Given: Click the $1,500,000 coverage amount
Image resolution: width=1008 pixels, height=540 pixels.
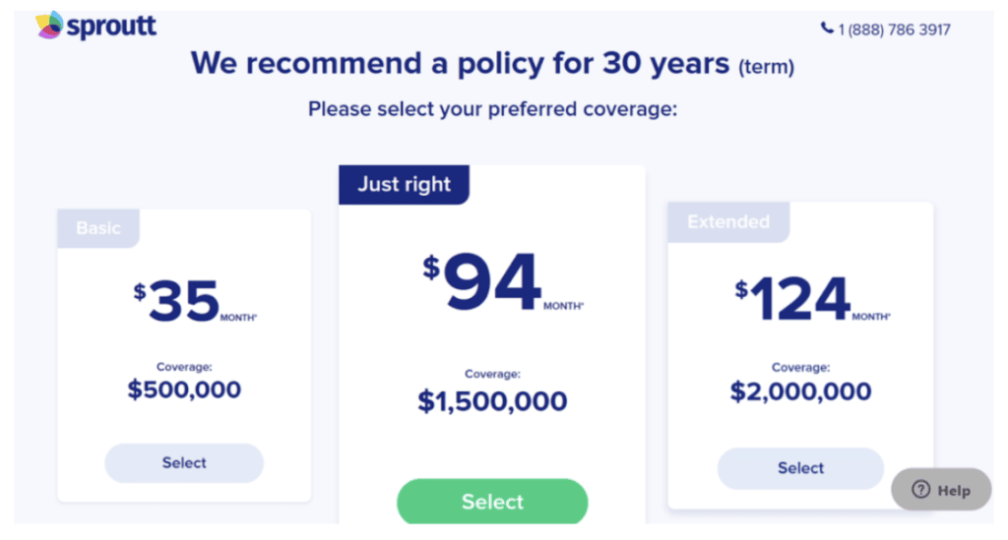Looking at the screenshot, I should pyautogui.click(x=492, y=401).
